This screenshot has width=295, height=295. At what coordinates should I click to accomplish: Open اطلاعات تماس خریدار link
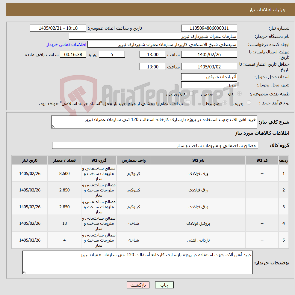click(66, 44)
